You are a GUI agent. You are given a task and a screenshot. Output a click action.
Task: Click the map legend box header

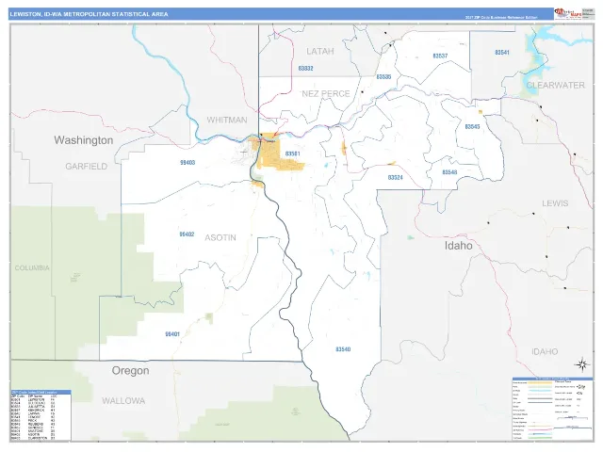(x=552, y=379)
